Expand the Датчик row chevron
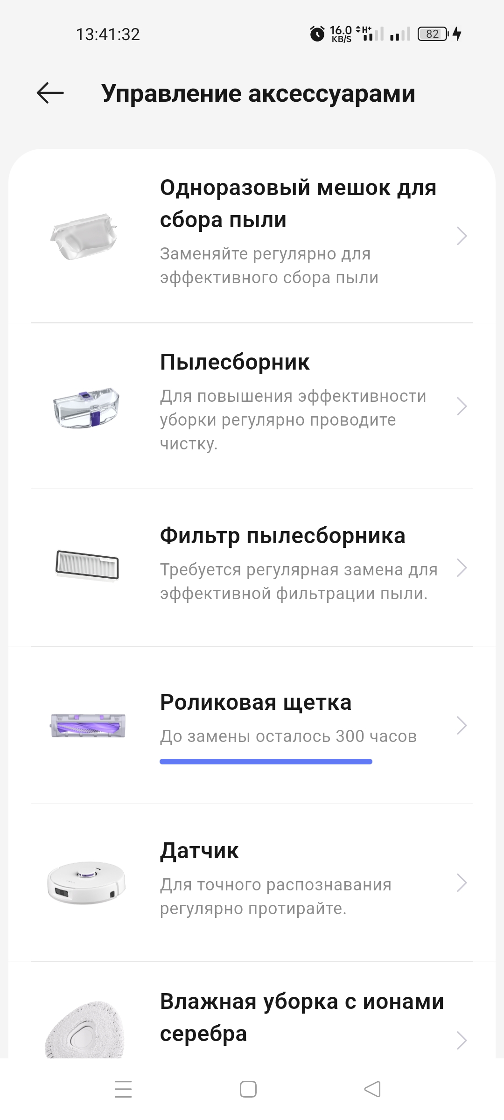The image size is (504, 1120). point(462,882)
